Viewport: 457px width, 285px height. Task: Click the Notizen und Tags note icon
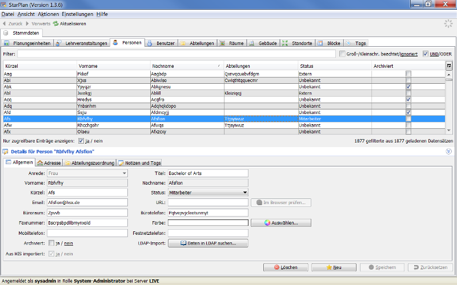click(121, 163)
